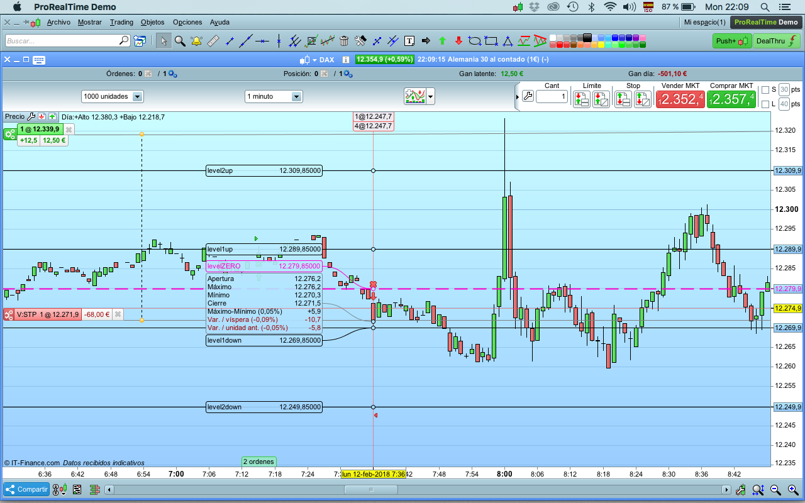Click the Vender MKT sell button
The height and width of the screenshot is (503, 805).
tap(680, 99)
